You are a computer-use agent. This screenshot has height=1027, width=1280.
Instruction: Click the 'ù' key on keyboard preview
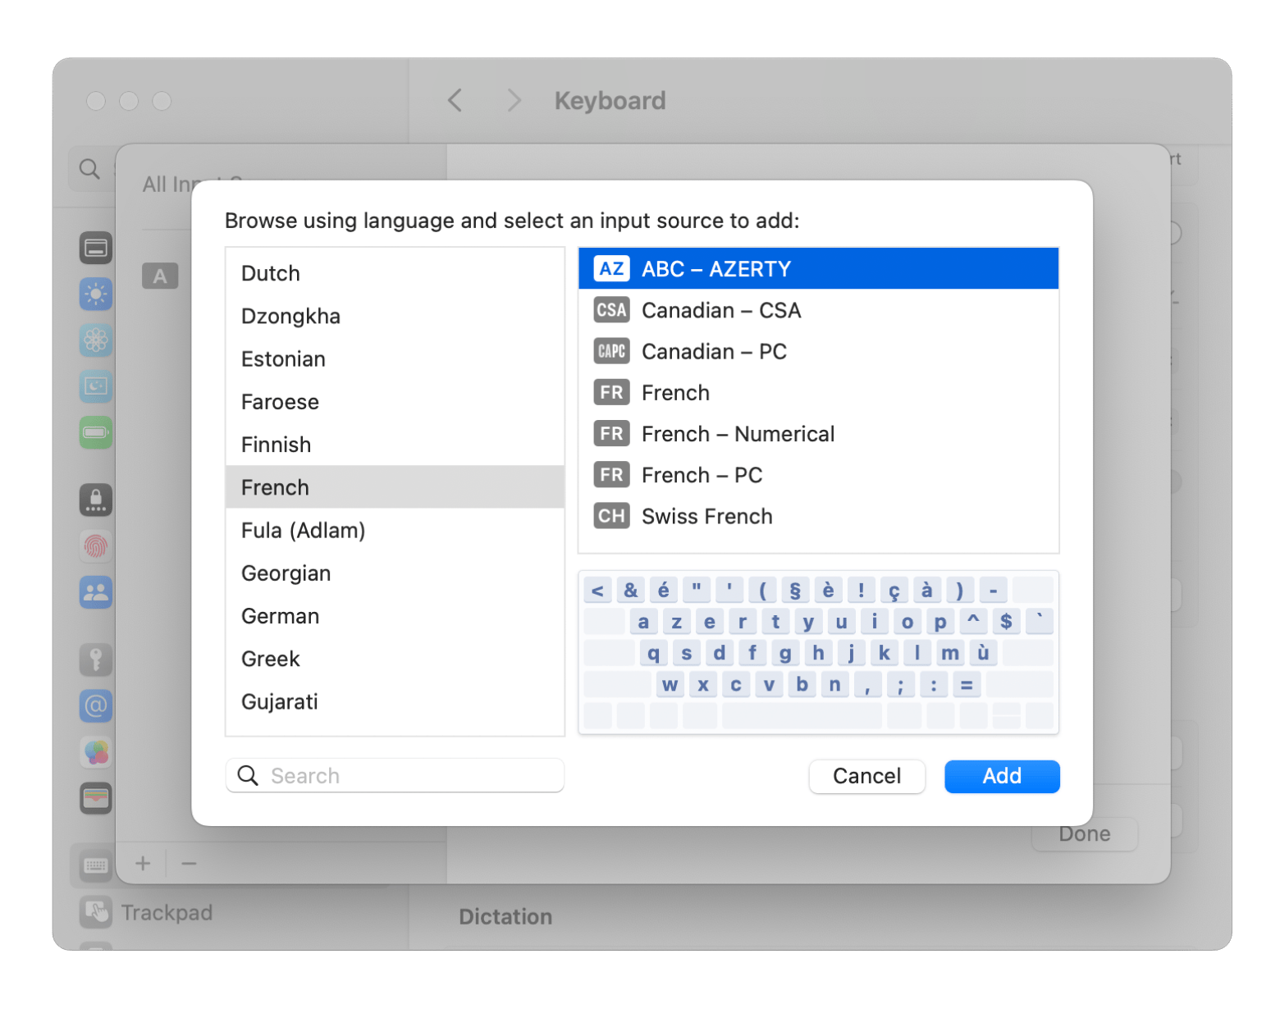(x=983, y=653)
